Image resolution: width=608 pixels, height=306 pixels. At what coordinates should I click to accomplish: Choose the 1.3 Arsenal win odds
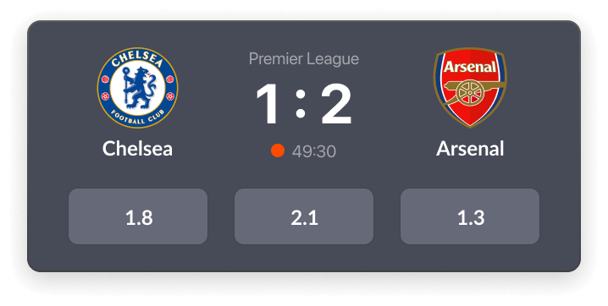coord(470,216)
